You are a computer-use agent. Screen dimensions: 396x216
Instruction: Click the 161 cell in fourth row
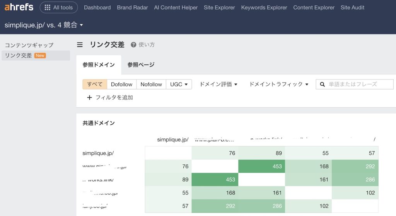pos(262,192)
